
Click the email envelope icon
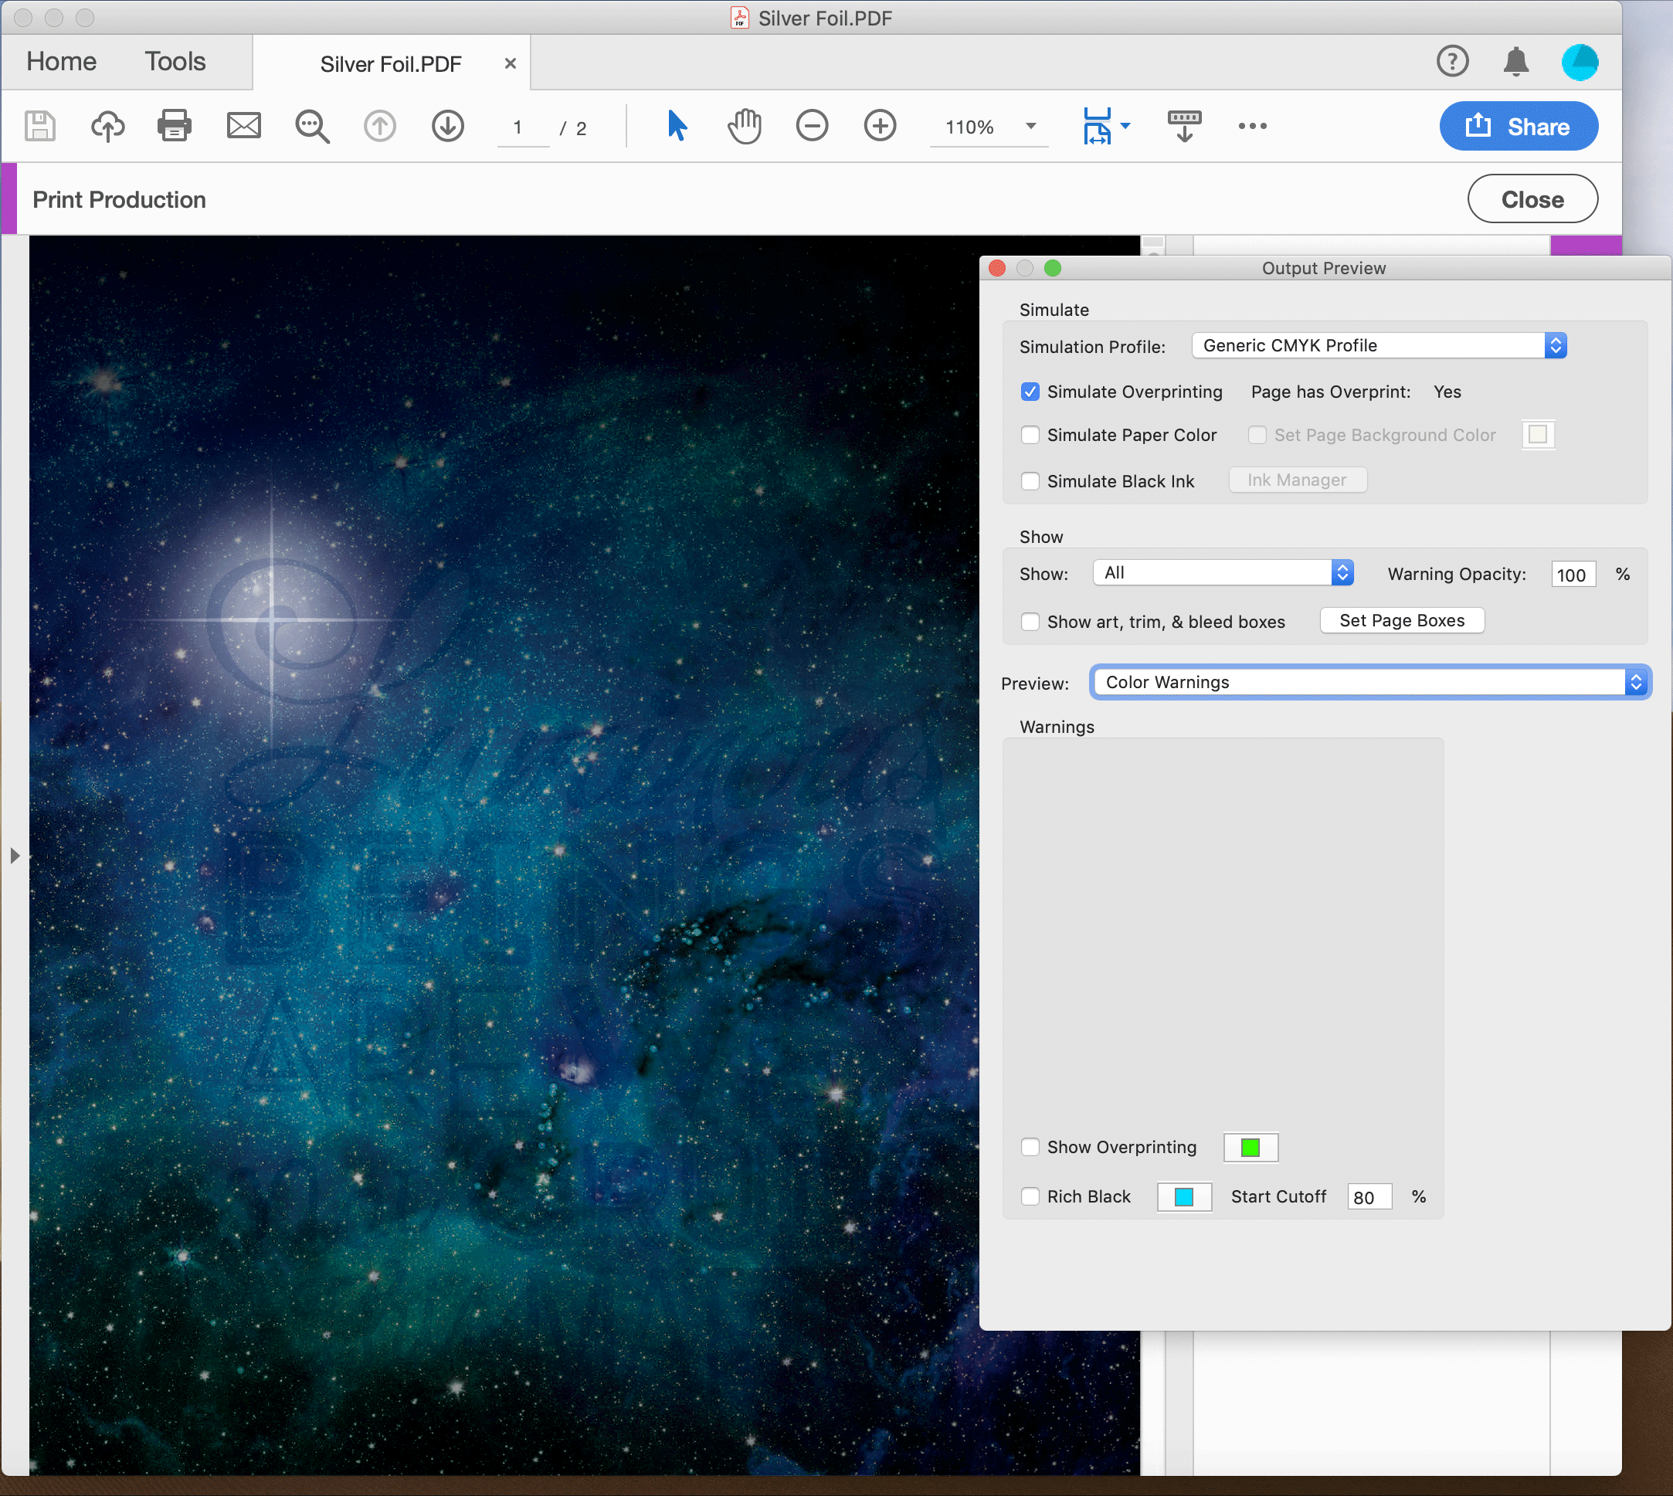(243, 127)
